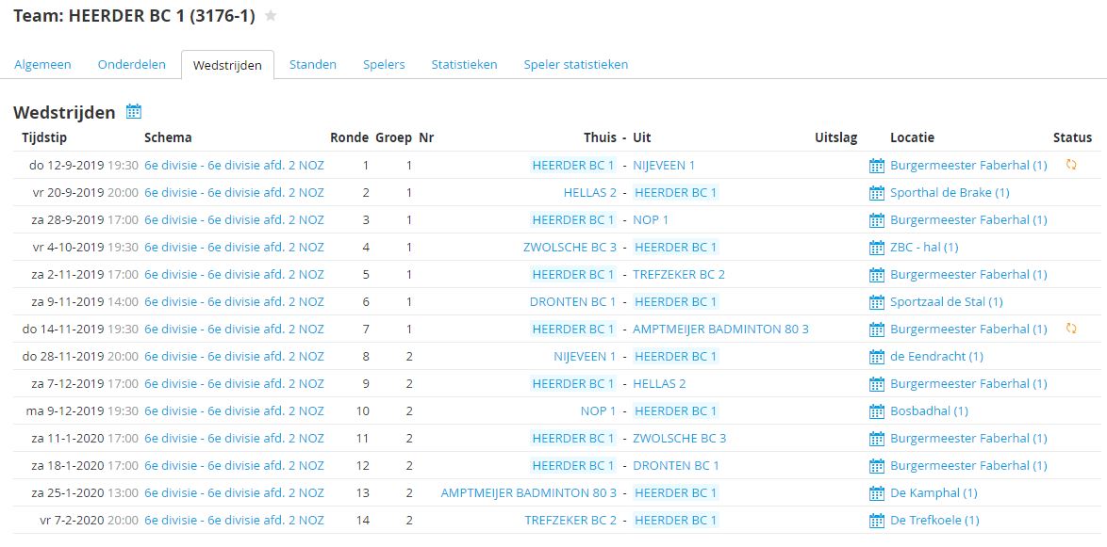
Task: Open calendar icon beside Wedstrijden heading
Action: point(134,112)
